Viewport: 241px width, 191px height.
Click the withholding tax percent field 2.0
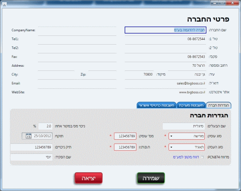45,126
